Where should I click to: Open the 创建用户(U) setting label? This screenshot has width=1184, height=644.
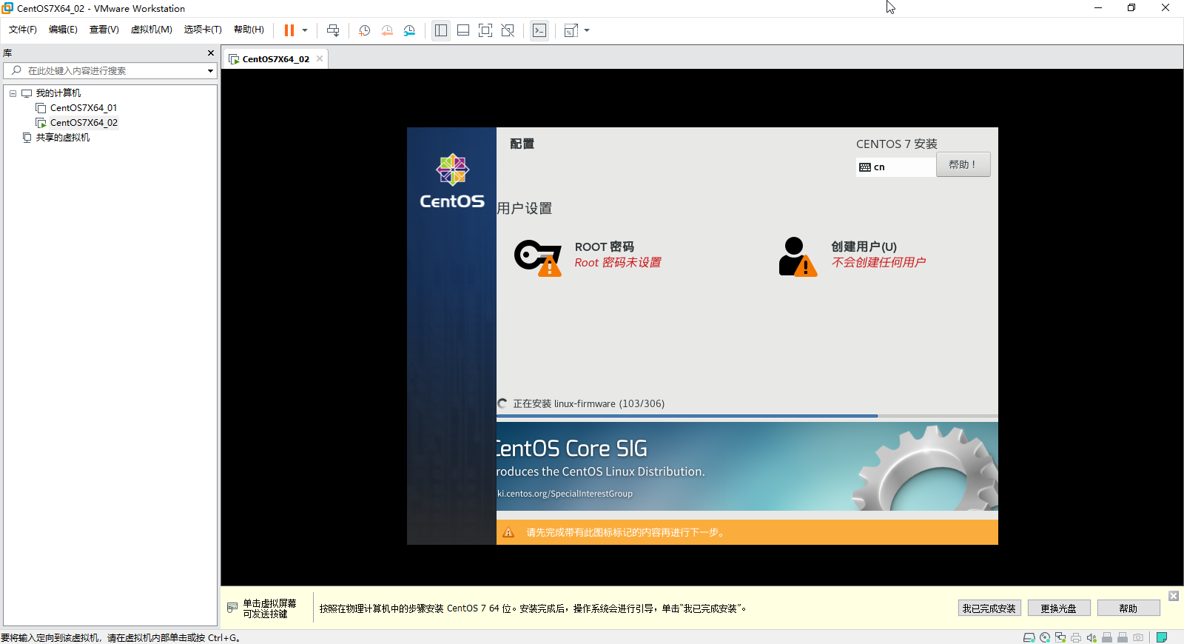point(864,246)
